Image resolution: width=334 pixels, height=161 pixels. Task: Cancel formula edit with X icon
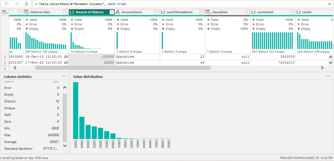click(6, 4)
